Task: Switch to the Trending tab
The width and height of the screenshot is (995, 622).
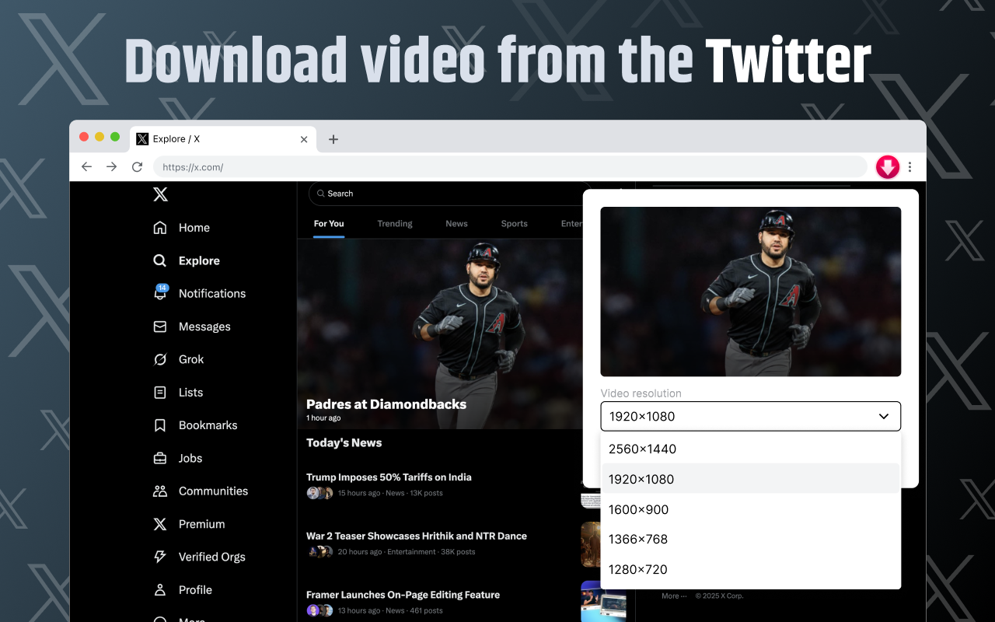Action: (x=394, y=223)
